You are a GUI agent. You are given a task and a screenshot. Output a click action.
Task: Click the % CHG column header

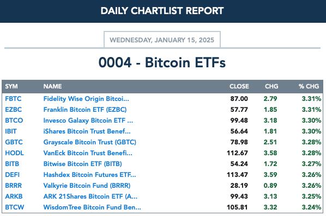(x=309, y=86)
